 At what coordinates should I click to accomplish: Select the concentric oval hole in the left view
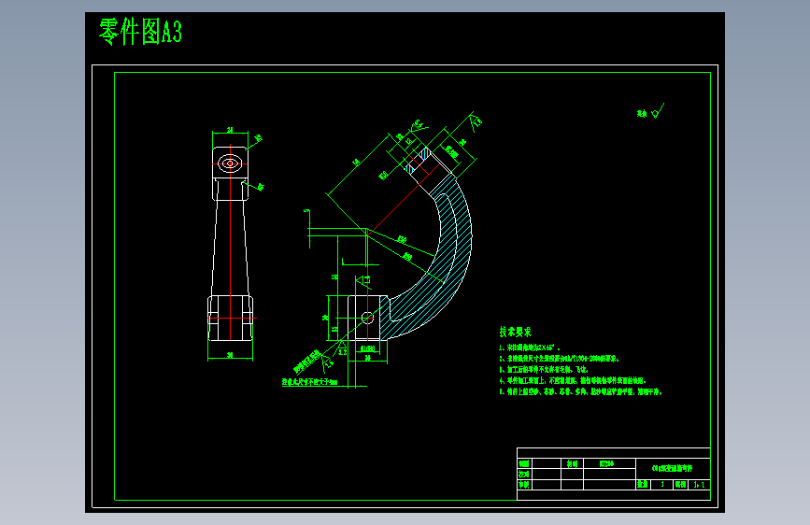pyautogui.click(x=230, y=163)
